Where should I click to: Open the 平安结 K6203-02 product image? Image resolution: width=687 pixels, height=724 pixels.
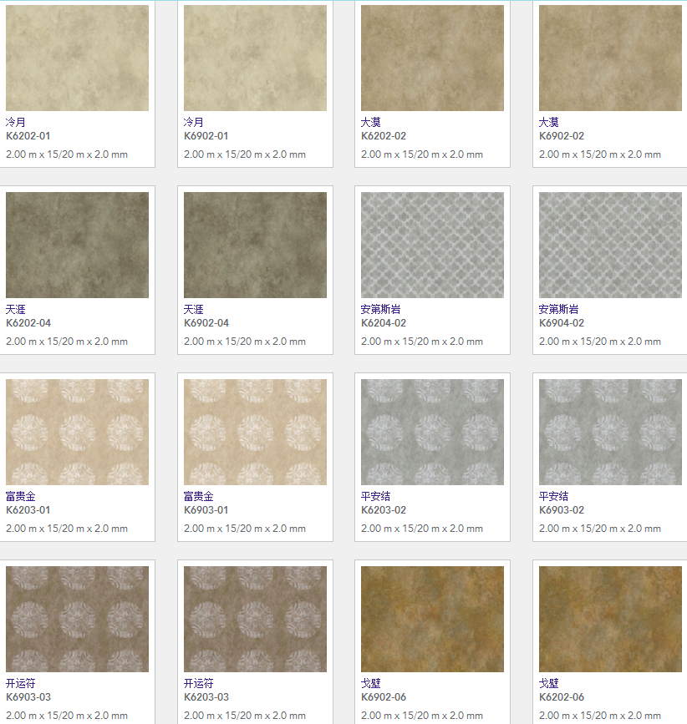tap(432, 432)
